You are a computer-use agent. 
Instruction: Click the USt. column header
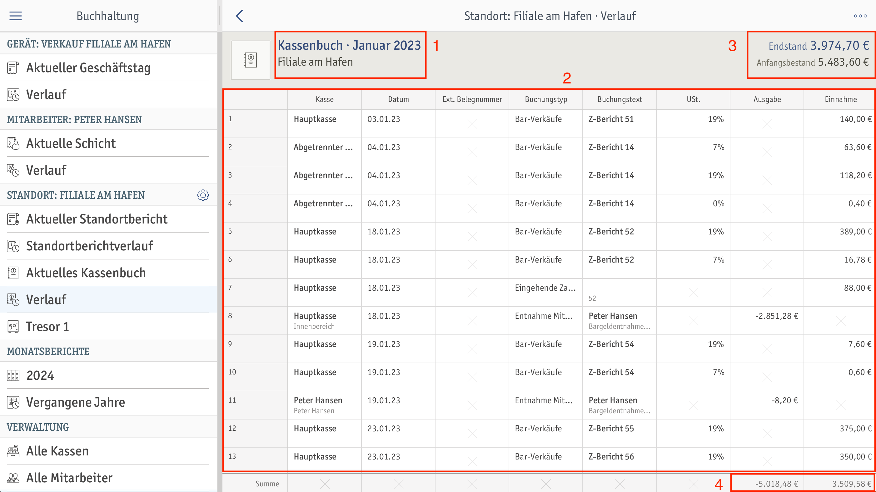click(x=693, y=99)
